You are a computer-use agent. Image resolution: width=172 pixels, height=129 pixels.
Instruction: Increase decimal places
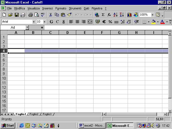point(123,21)
